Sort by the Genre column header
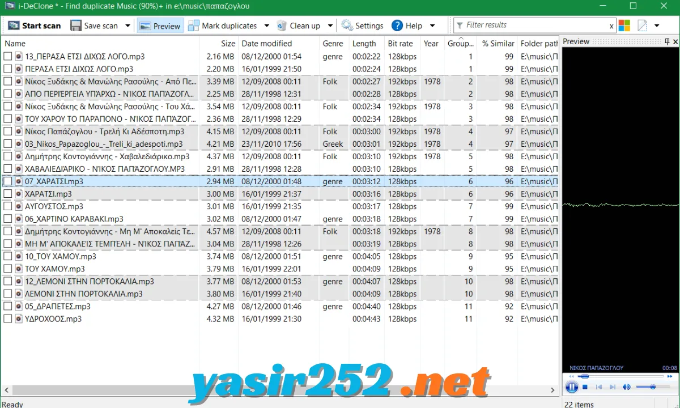The height and width of the screenshot is (408, 680). pos(334,43)
